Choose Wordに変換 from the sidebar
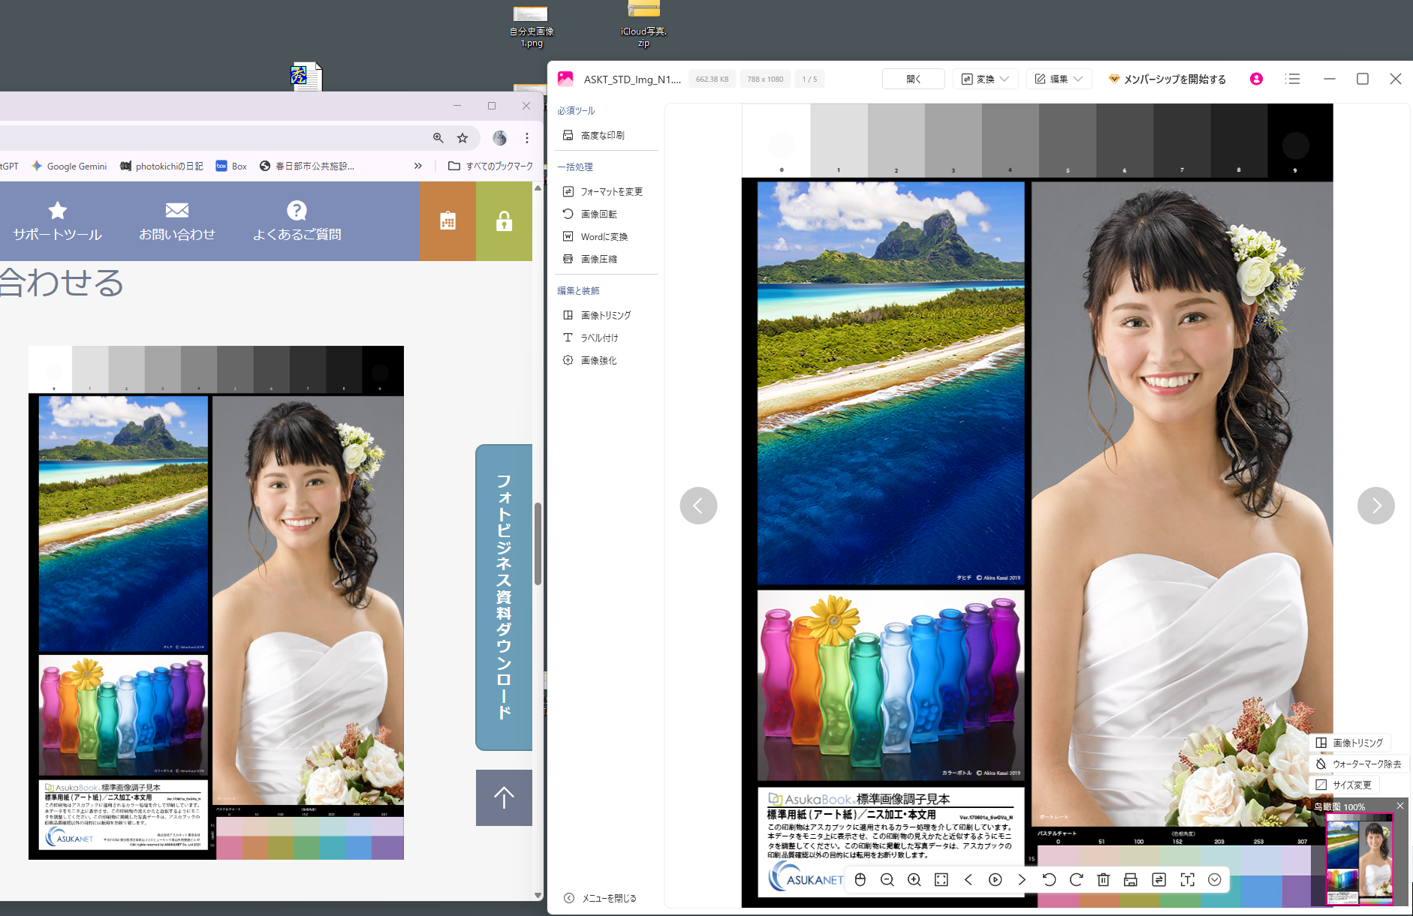This screenshot has height=916, width=1413. (x=604, y=236)
